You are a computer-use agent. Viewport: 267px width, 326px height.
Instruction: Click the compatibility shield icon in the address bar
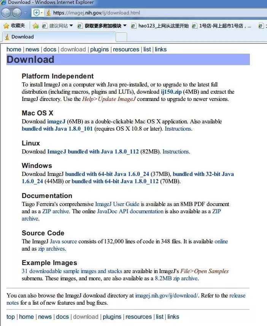tap(37, 13)
